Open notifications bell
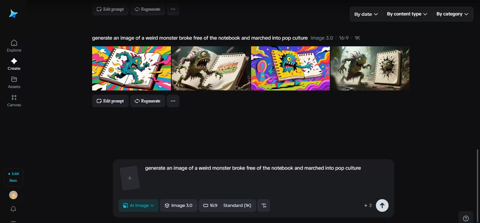Image resolution: width=480 pixels, height=223 pixels. tap(13, 209)
